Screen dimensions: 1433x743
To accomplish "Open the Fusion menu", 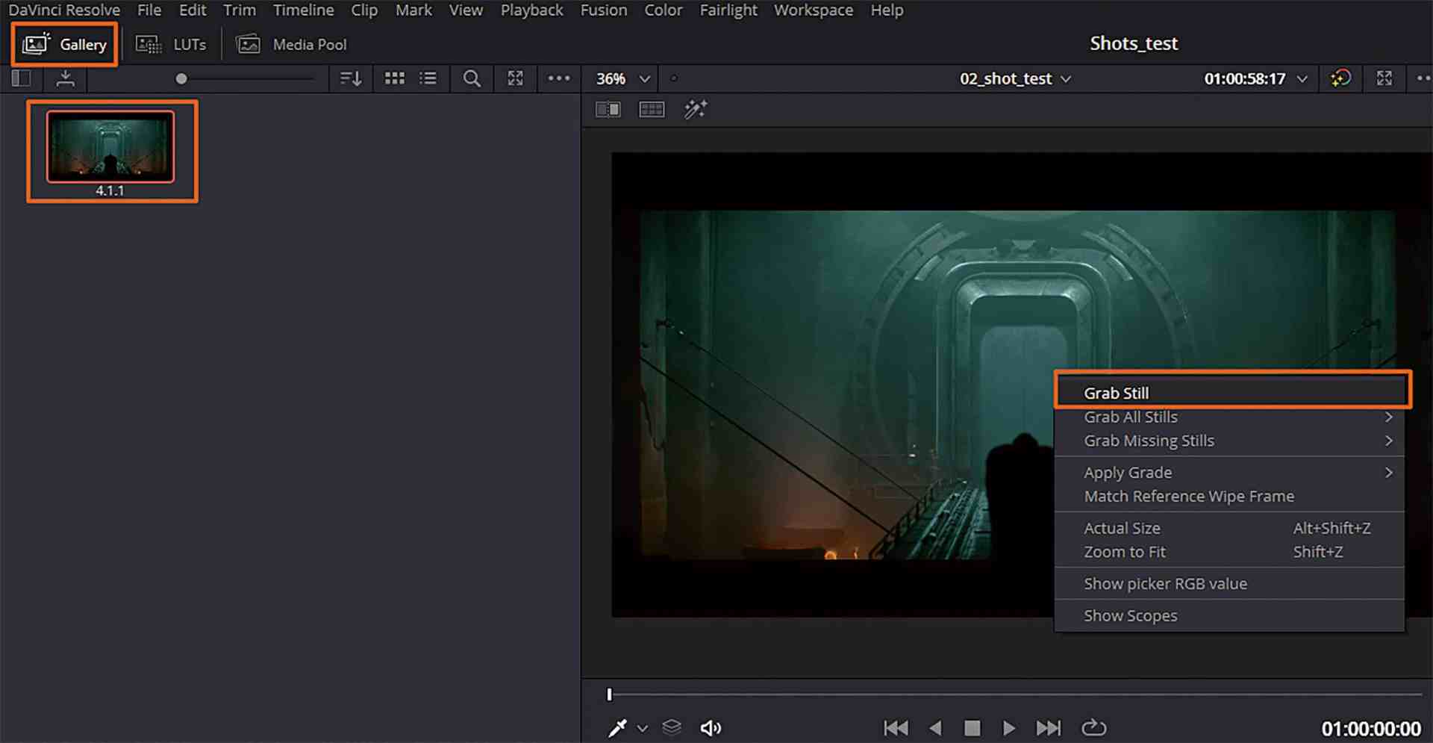I will pyautogui.click(x=604, y=10).
